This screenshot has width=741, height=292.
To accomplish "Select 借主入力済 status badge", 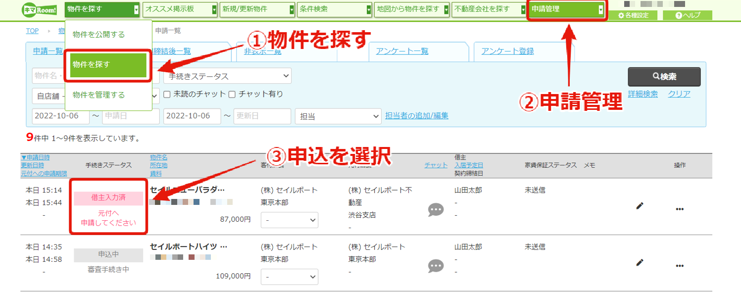I will point(108,198).
